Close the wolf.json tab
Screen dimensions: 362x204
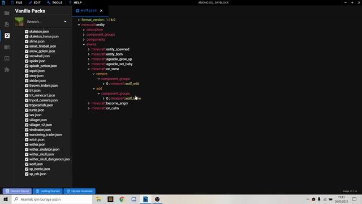tap(101, 11)
